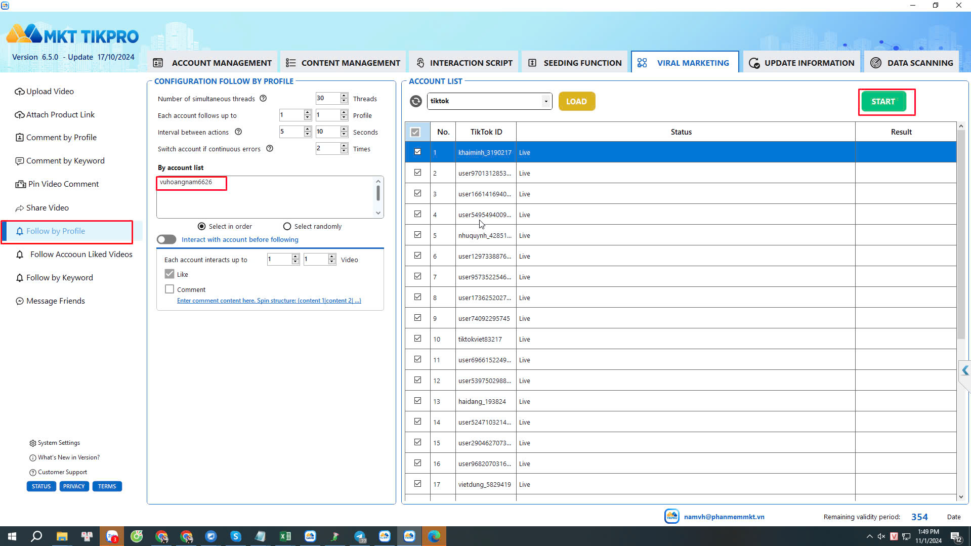Open Follow Accooun Liked Videos function

point(74,255)
